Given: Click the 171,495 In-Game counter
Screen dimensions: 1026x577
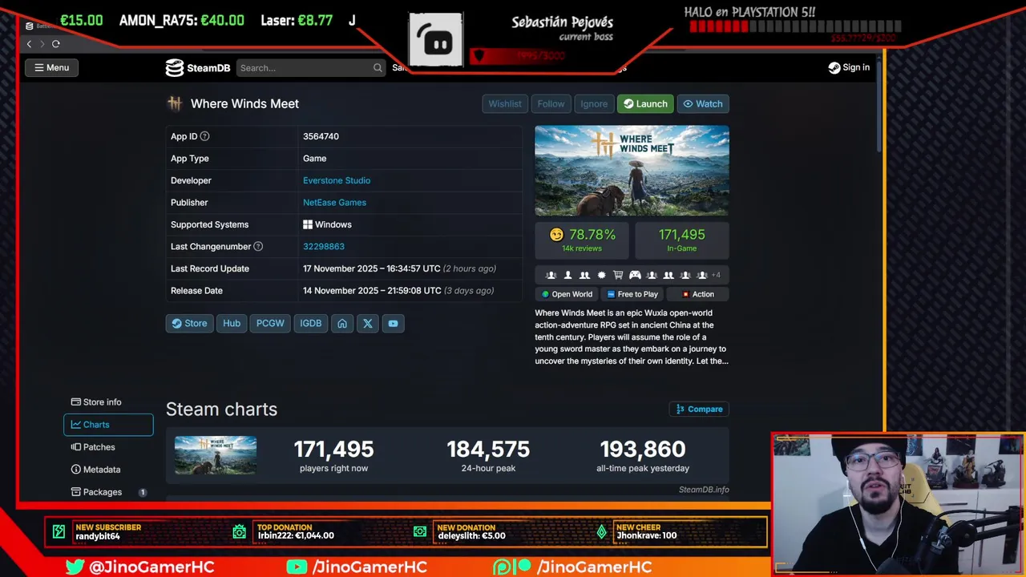Looking at the screenshot, I should tap(681, 240).
